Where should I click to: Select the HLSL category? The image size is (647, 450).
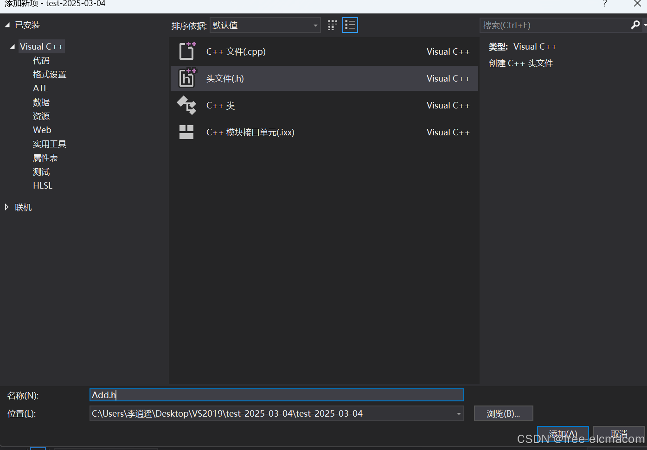click(x=43, y=185)
